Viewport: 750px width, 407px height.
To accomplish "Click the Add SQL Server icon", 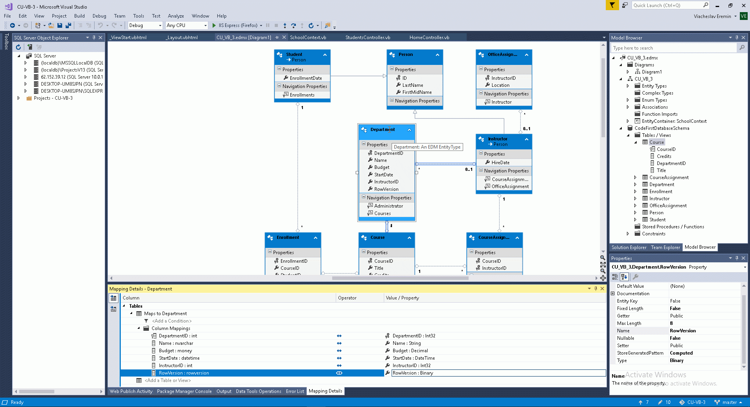I will click(29, 47).
